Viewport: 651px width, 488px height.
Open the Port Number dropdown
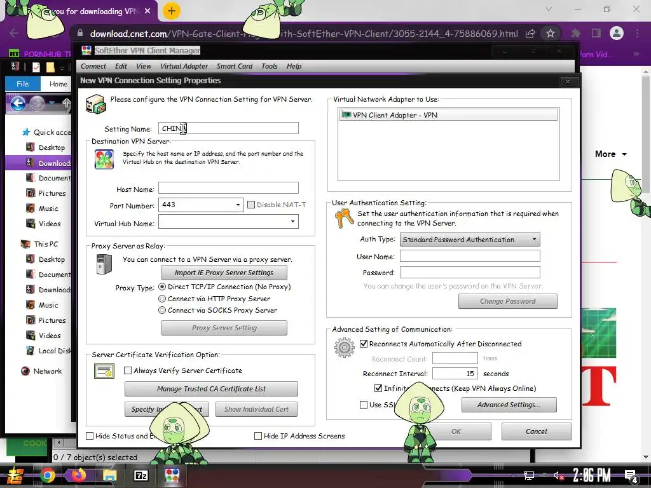pos(238,205)
